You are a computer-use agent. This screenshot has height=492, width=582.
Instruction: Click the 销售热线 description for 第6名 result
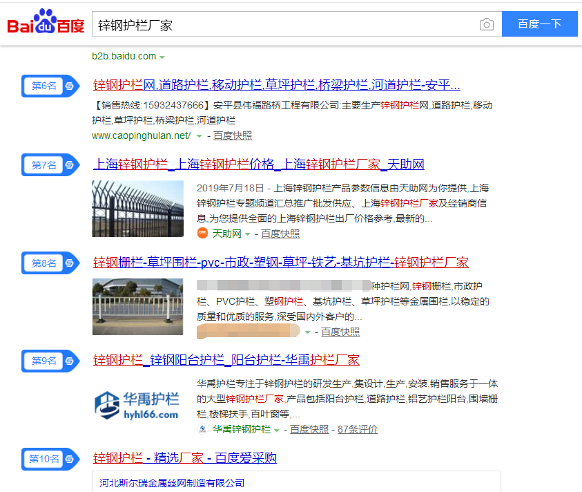point(292,113)
